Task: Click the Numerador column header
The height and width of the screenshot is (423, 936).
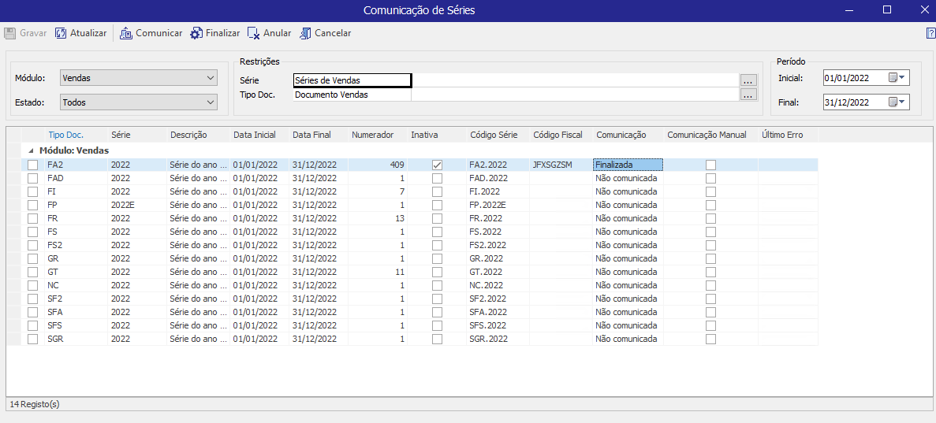Action: pos(372,135)
